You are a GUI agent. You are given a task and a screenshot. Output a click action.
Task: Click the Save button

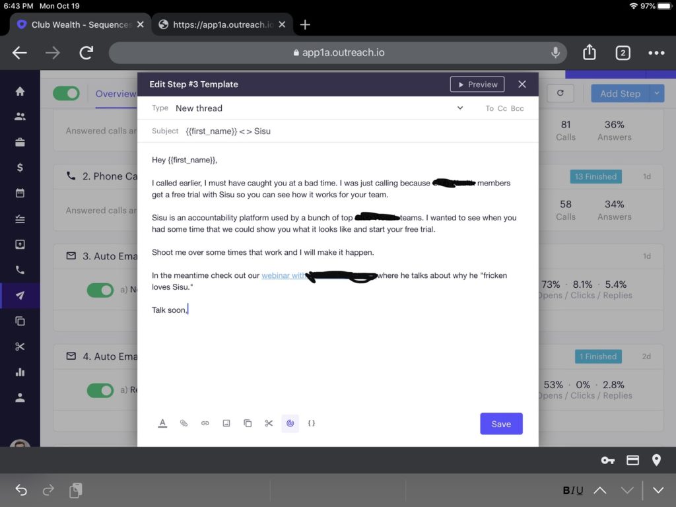pos(502,424)
